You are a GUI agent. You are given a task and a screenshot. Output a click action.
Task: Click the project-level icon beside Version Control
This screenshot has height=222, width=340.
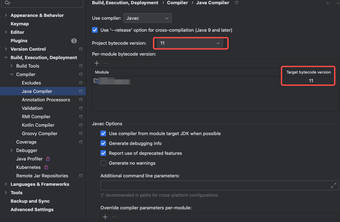pos(81,49)
